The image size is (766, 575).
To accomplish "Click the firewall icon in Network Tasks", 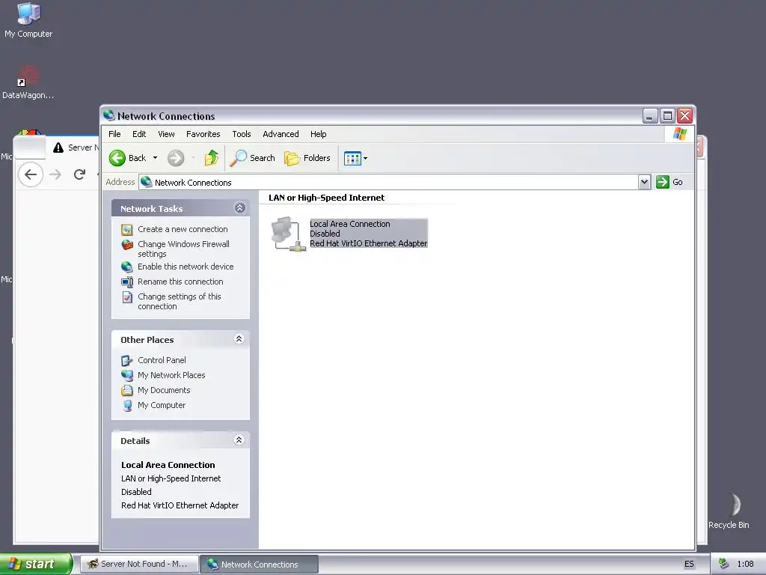I will (127, 245).
